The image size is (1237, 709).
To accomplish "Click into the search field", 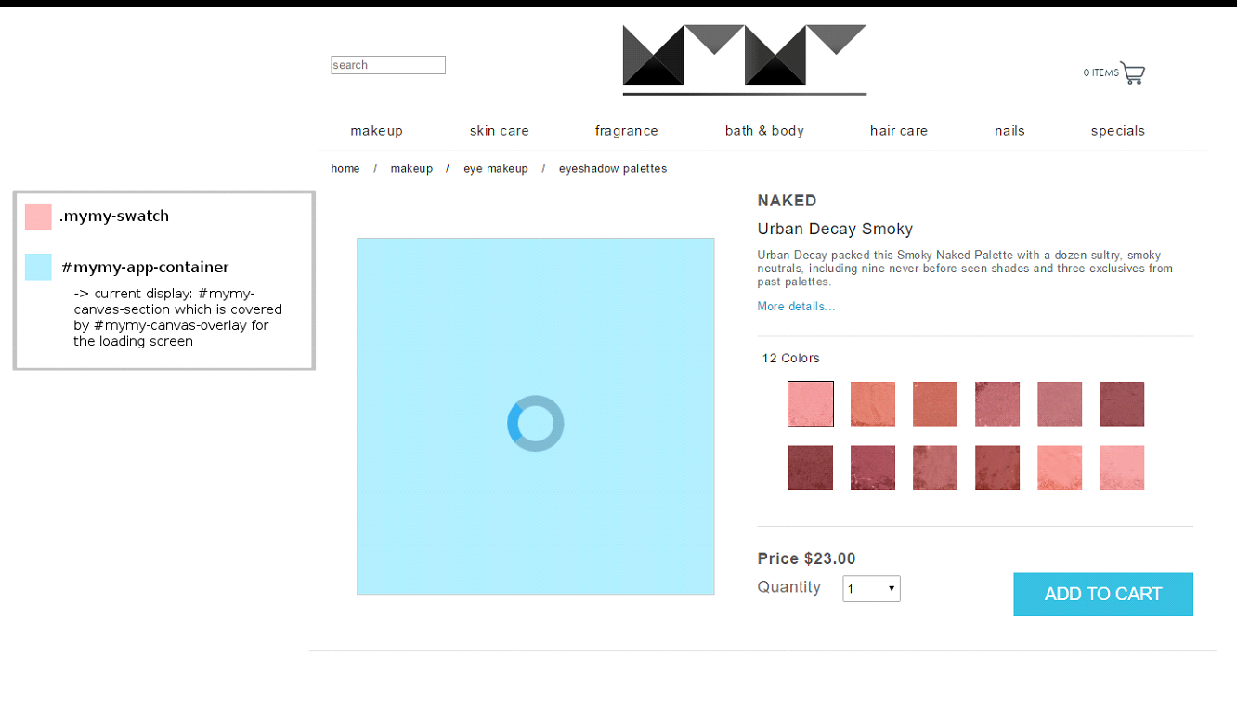I will coord(388,65).
